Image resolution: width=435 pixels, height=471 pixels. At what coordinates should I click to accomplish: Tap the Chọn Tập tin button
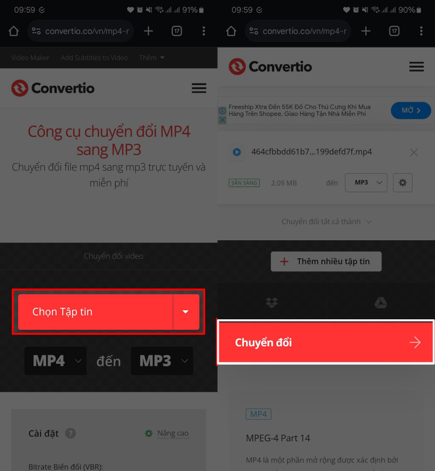click(95, 312)
